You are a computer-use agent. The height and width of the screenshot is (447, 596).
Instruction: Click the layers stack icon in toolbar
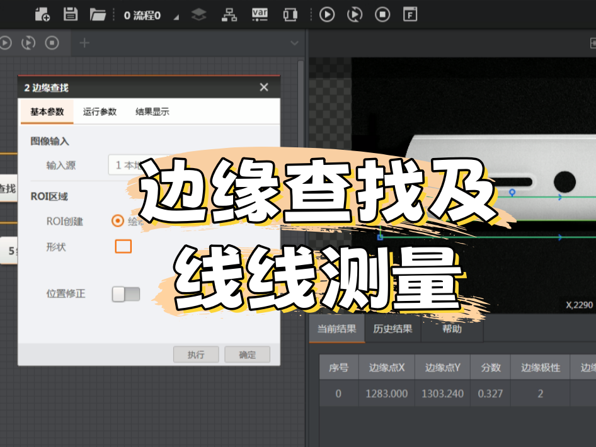pyautogui.click(x=199, y=14)
